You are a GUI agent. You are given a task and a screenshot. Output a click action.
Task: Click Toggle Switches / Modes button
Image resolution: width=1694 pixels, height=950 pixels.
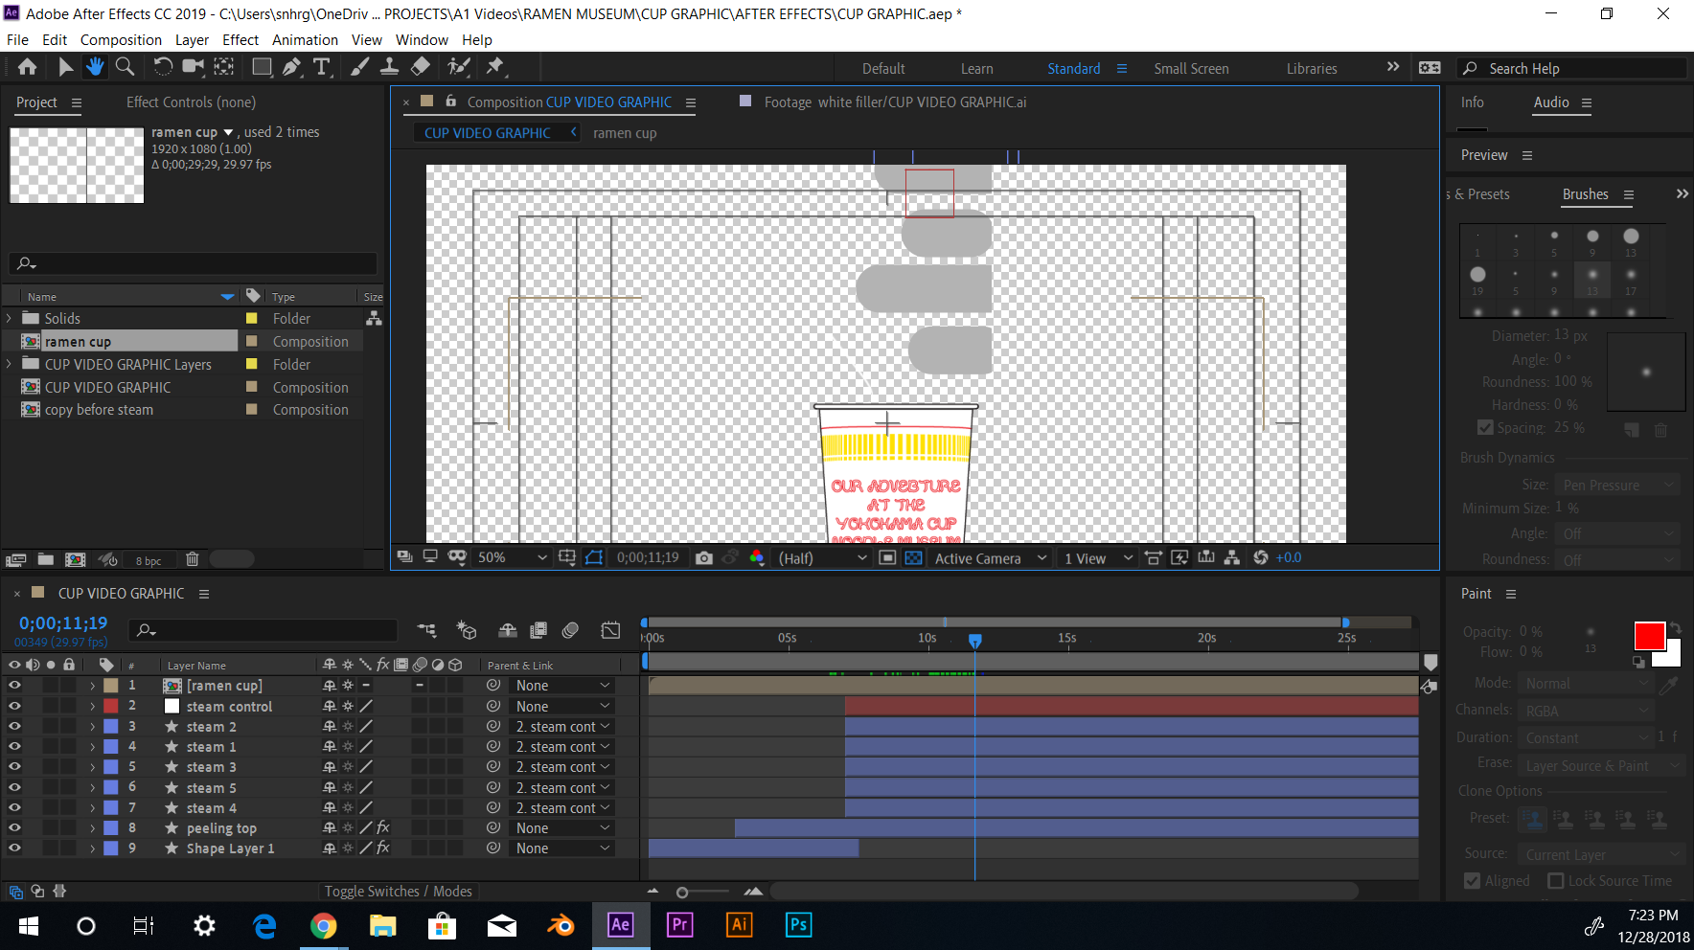pyautogui.click(x=398, y=892)
